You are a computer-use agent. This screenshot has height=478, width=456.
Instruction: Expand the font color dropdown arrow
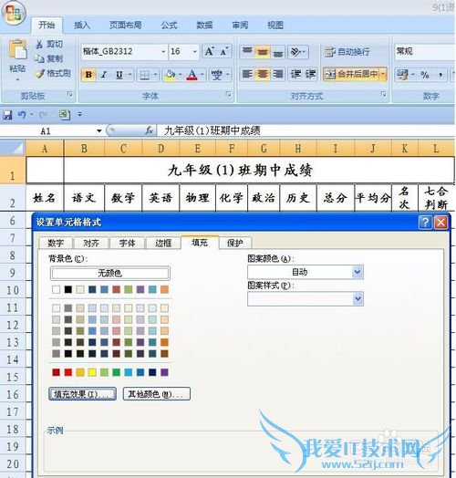(202, 75)
